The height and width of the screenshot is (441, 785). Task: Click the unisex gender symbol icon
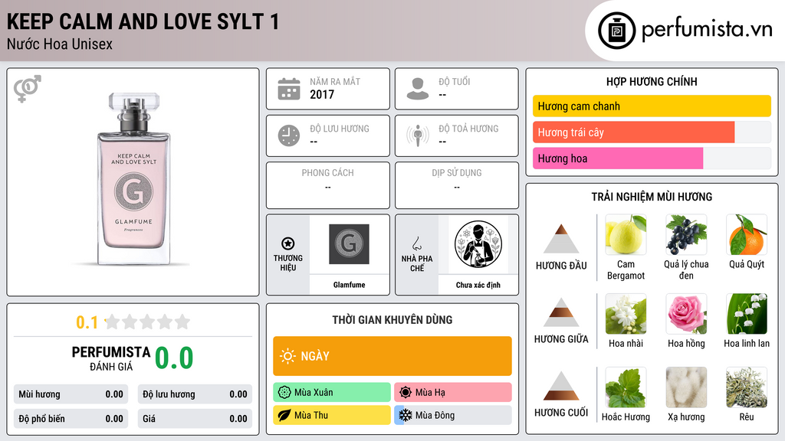click(28, 89)
